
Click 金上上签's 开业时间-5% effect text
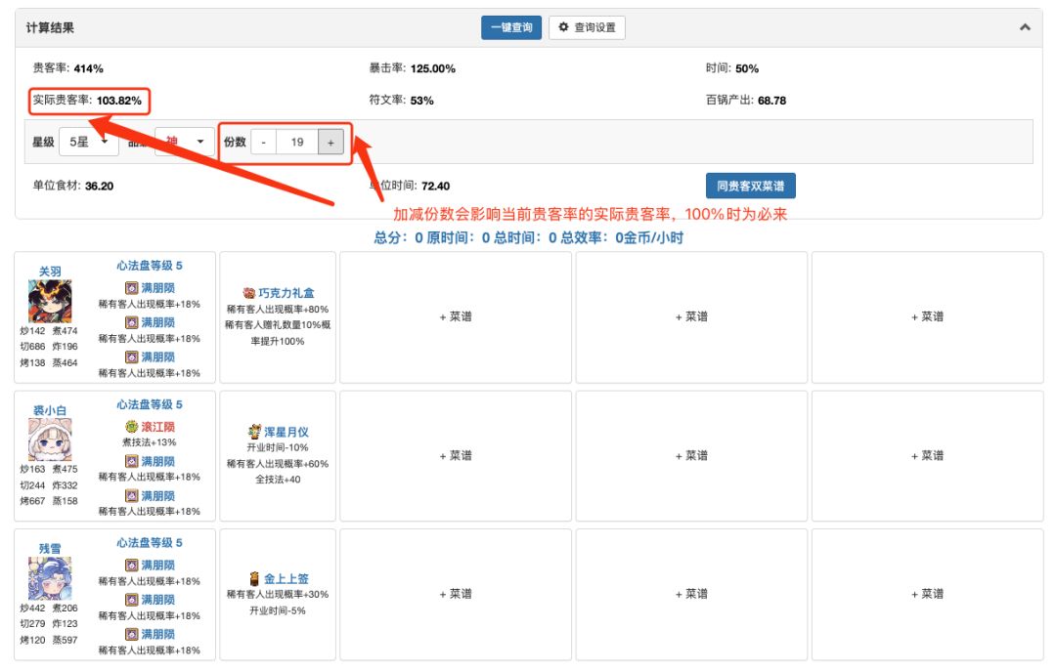(278, 610)
